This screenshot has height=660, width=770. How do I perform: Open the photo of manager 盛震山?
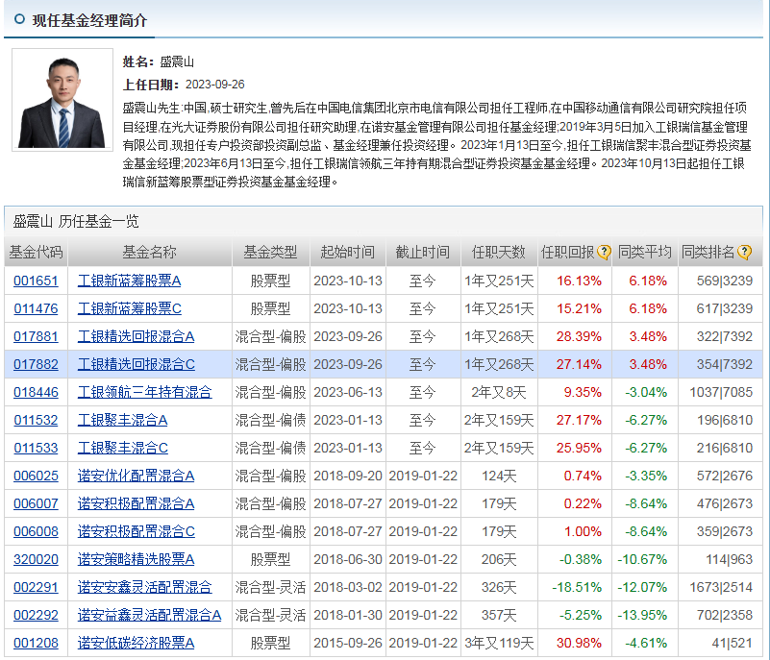62,100
